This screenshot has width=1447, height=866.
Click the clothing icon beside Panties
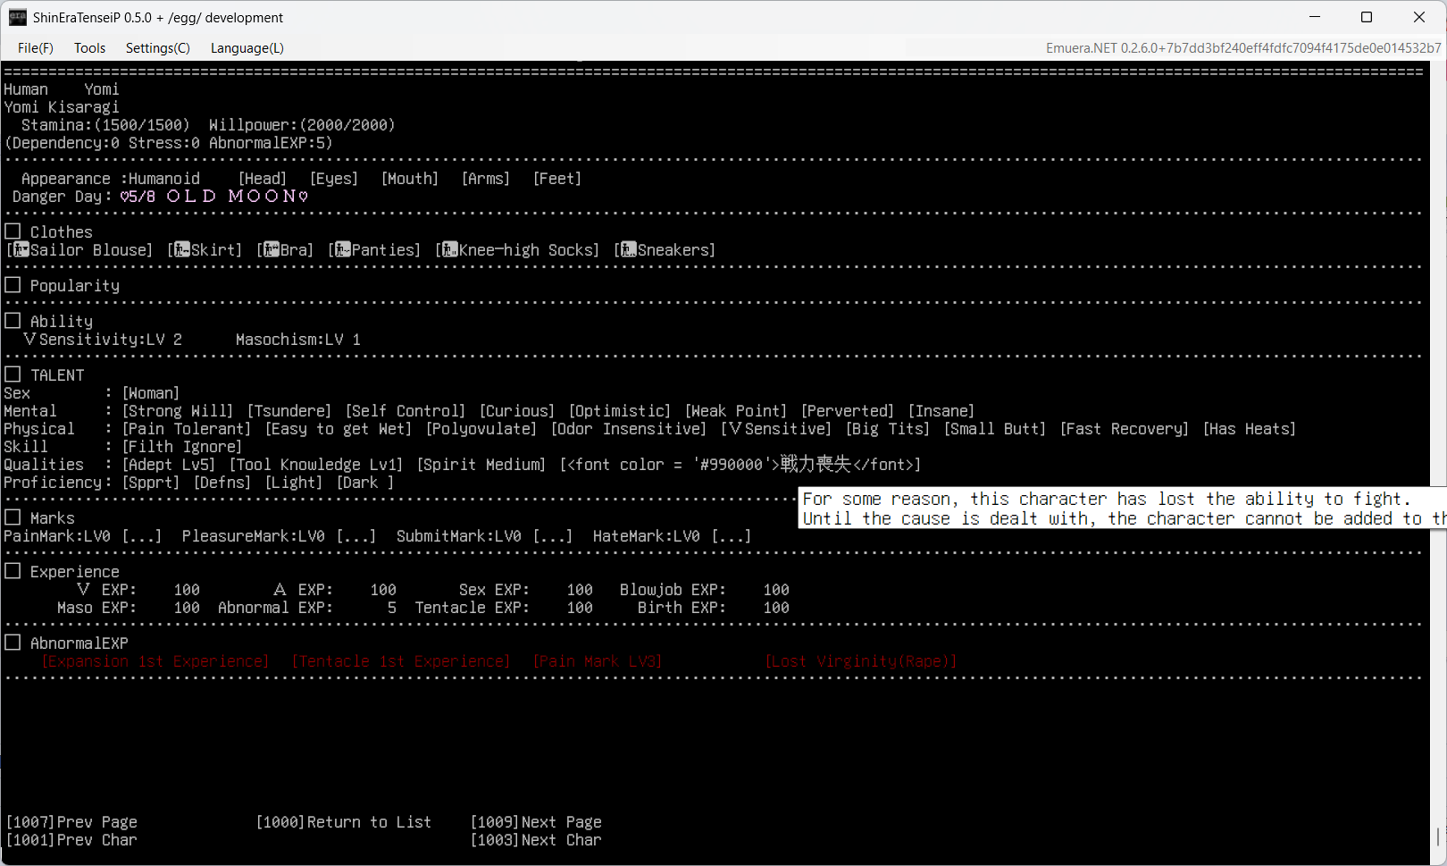point(343,249)
